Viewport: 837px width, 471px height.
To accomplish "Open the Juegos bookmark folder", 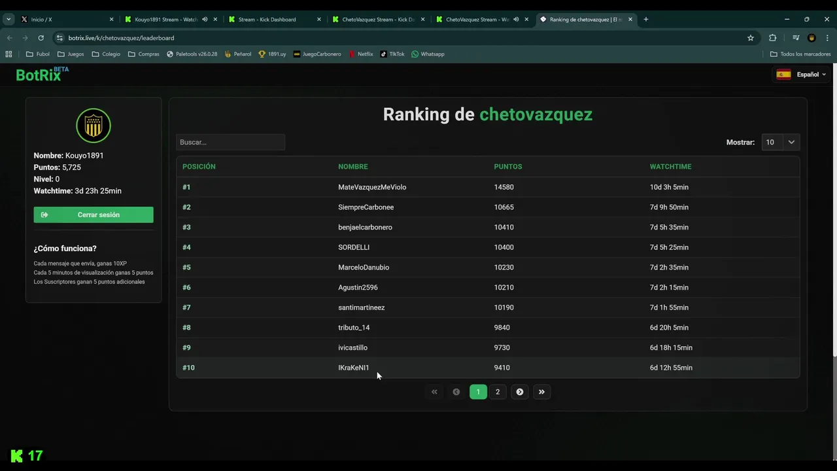I will pyautogui.click(x=71, y=54).
